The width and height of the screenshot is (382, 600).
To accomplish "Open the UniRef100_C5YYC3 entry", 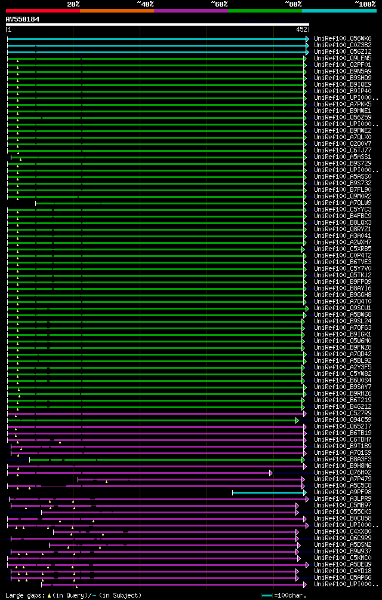I will coord(343,210).
